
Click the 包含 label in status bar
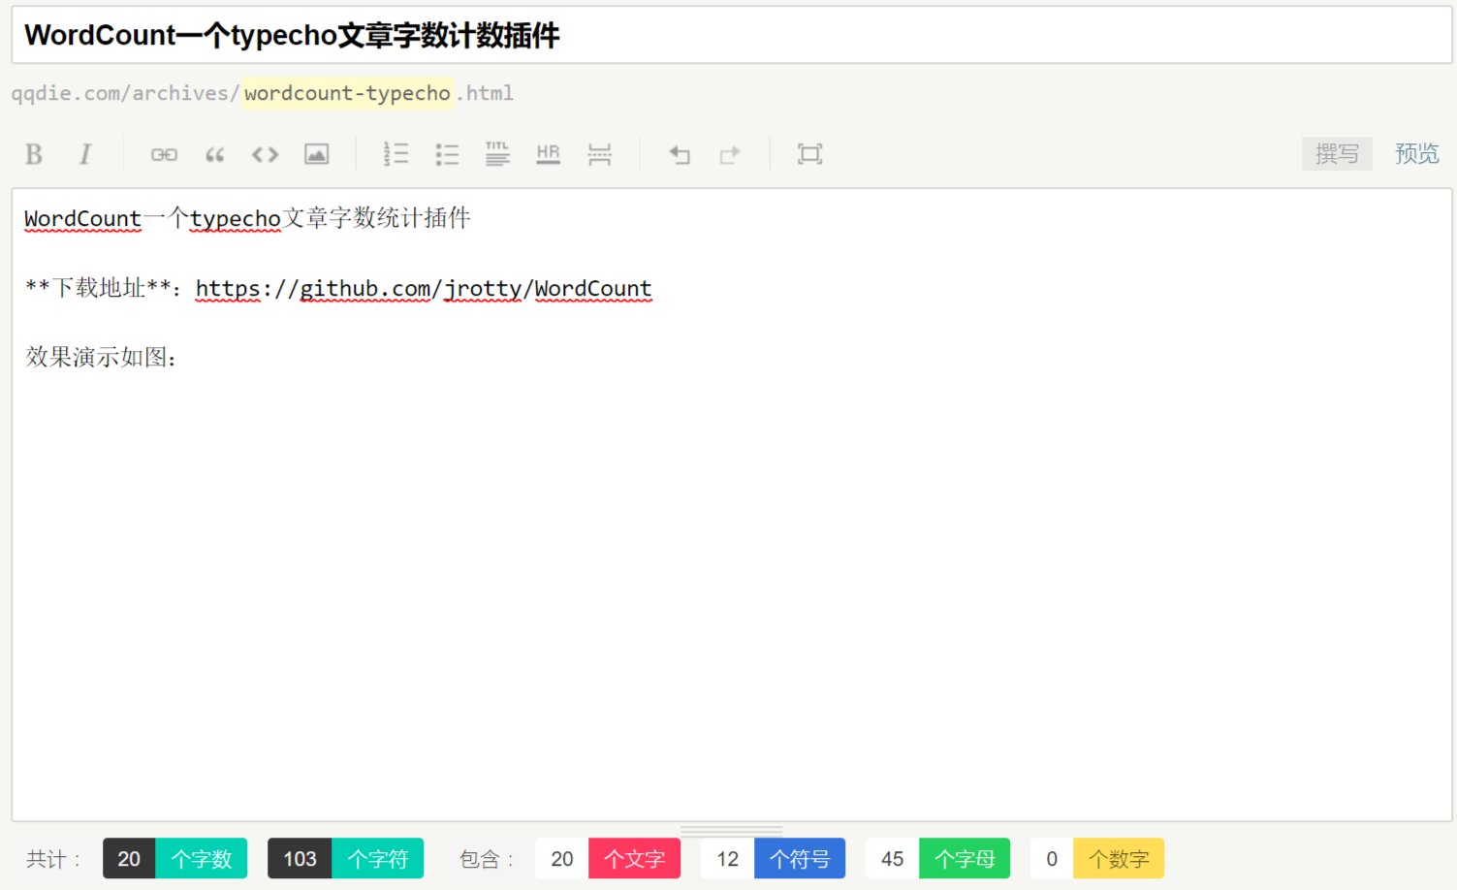click(486, 859)
